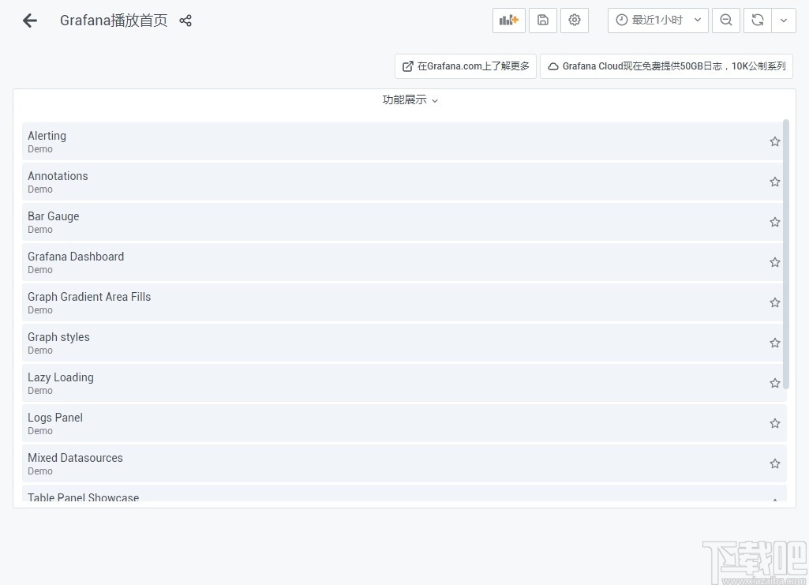Open the Grafana Cloud 50GB offer link
Screen dimensions: 809x585
click(x=667, y=66)
